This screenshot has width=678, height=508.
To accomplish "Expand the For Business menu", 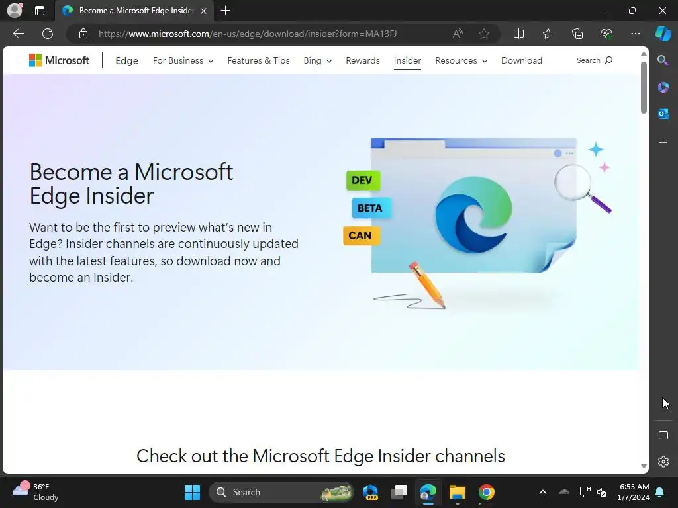I will 183,60.
